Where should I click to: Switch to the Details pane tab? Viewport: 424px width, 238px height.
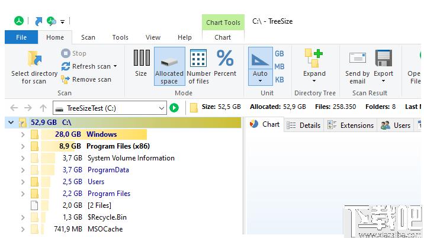(x=303, y=126)
